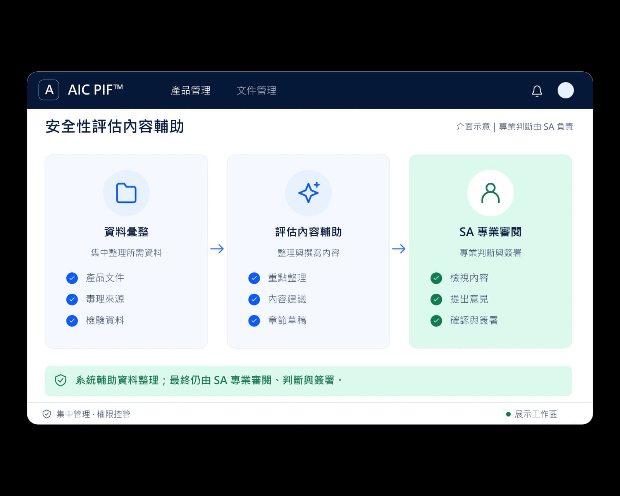Click the 內容建議 list item text

[287, 299]
